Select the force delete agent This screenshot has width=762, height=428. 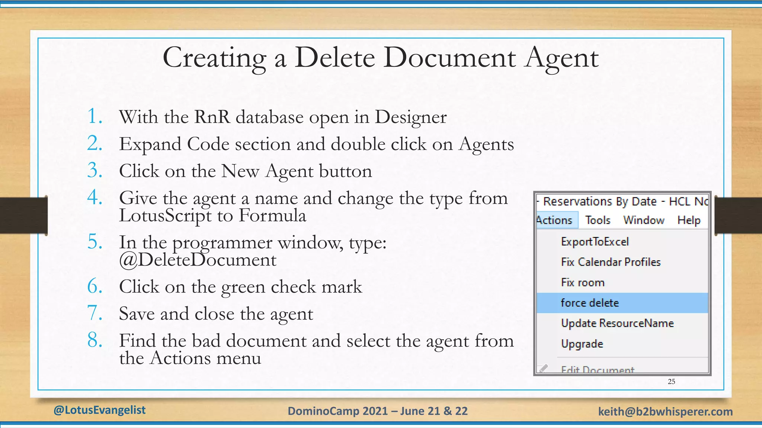[x=622, y=303]
